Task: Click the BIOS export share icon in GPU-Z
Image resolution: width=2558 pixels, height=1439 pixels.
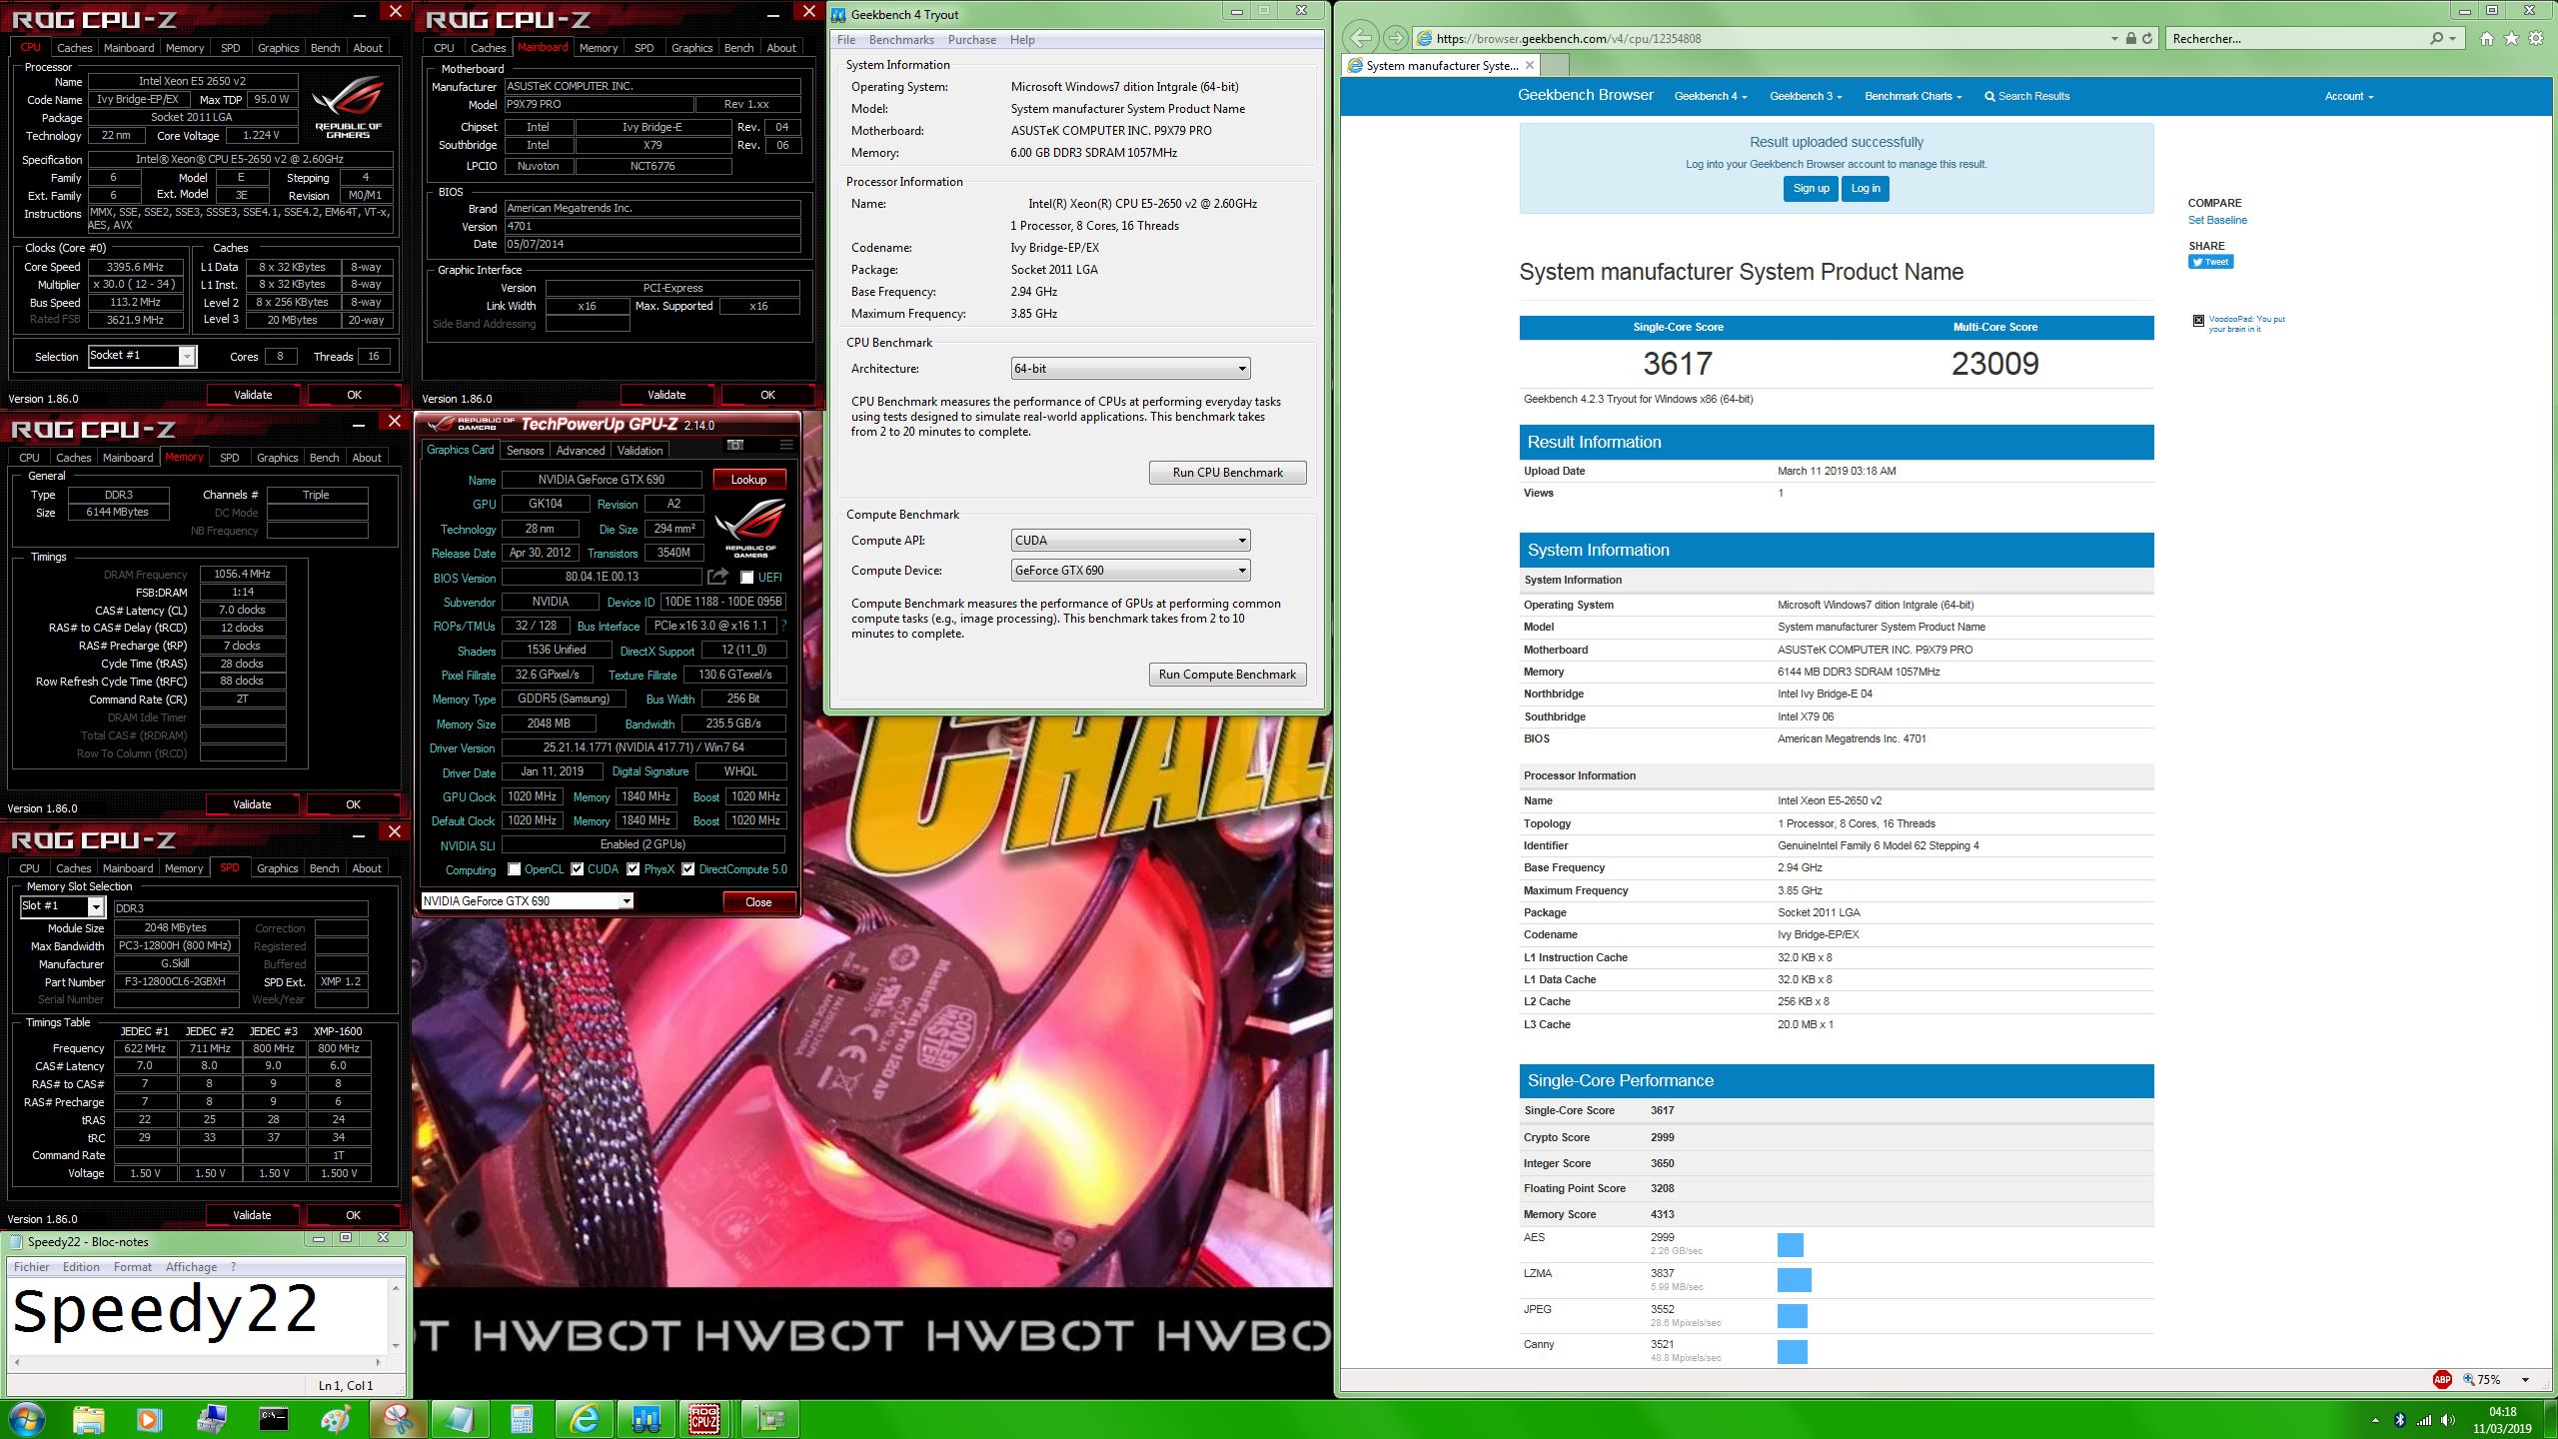Action: click(x=717, y=577)
